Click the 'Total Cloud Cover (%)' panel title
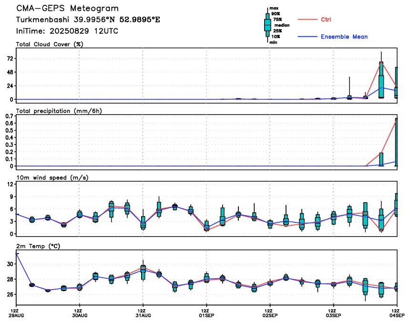 50,44
